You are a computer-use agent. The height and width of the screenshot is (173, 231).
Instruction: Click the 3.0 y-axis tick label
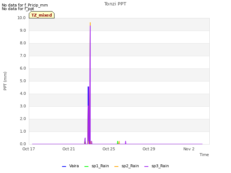click(x=23, y=106)
